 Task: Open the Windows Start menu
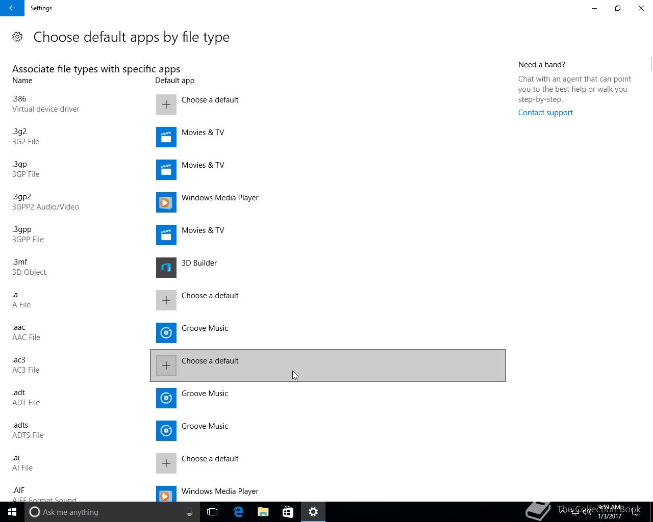click(12, 512)
